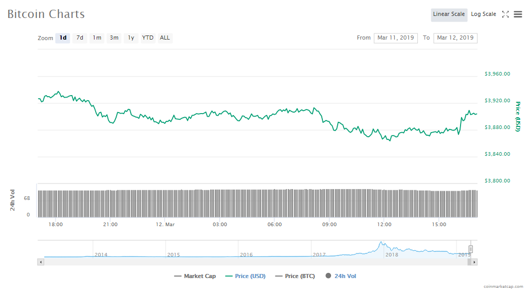Edit the From date field
The image size is (532, 294).
[x=395, y=38]
